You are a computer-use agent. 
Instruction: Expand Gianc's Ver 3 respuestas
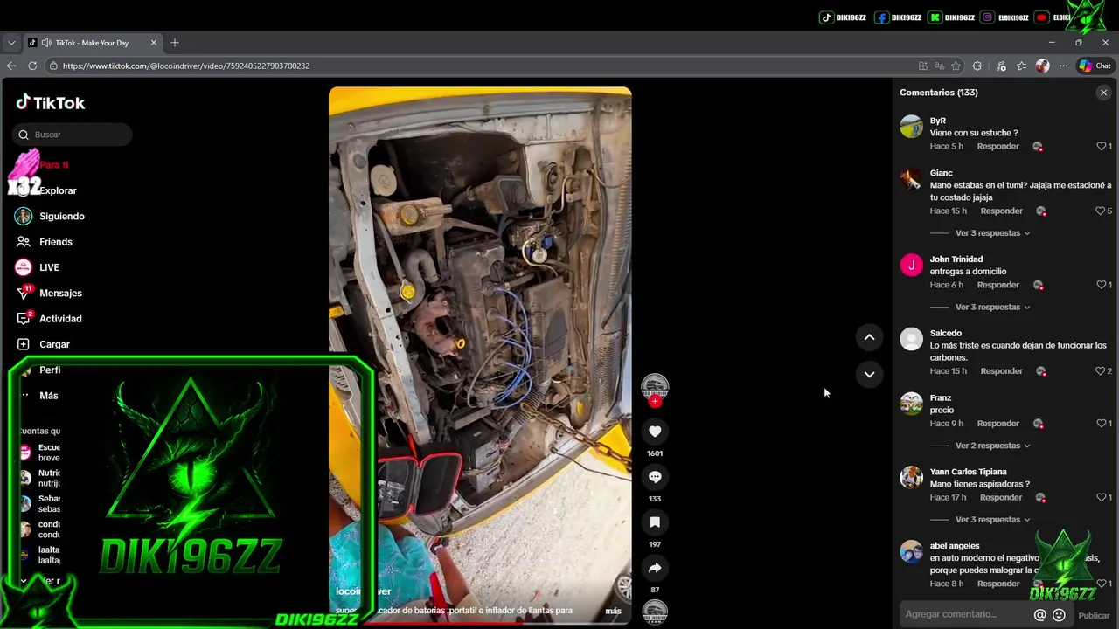[x=992, y=233]
